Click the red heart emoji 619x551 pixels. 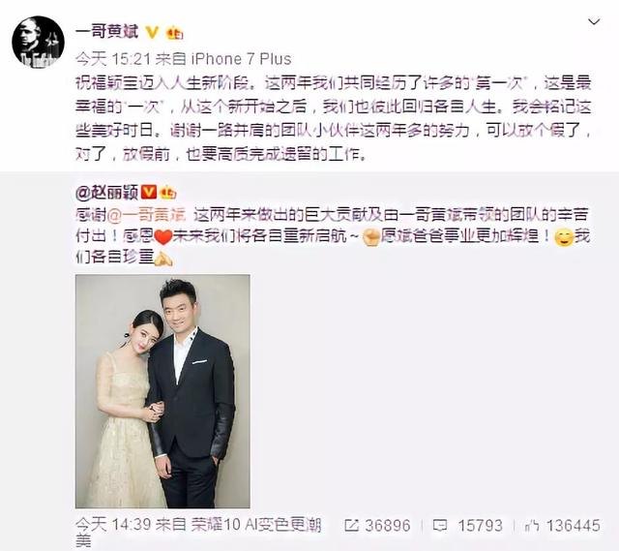[x=163, y=236]
